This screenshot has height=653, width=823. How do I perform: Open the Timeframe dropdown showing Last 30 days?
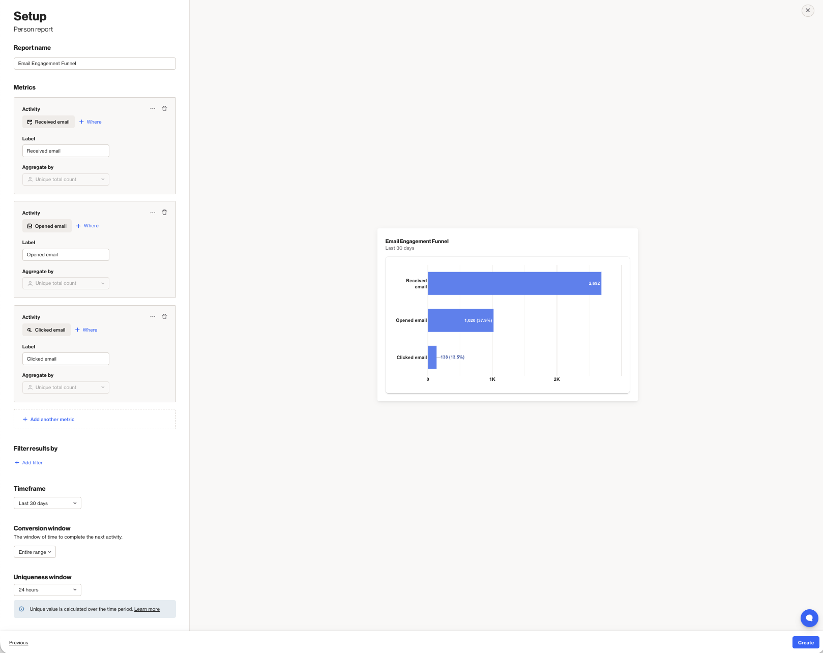pos(47,503)
